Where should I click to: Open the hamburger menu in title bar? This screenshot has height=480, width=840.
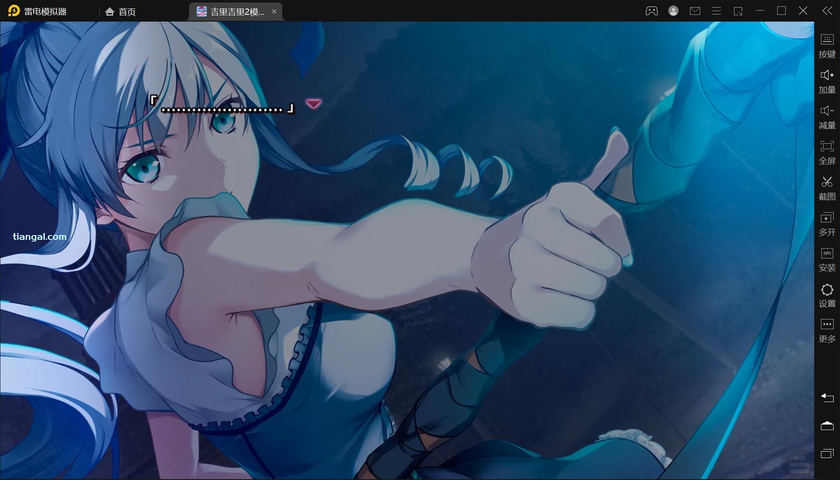coord(716,11)
